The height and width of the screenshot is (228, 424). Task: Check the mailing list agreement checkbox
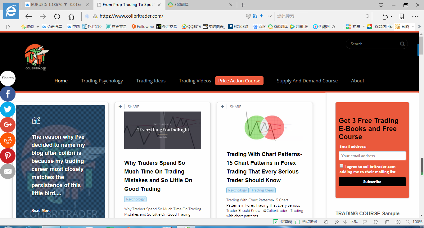click(x=341, y=166)
